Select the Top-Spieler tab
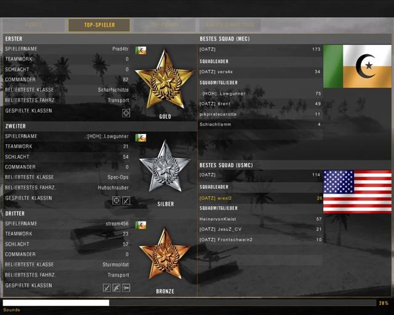The height and width of the screenshot is (315, 394). (99, 25)
